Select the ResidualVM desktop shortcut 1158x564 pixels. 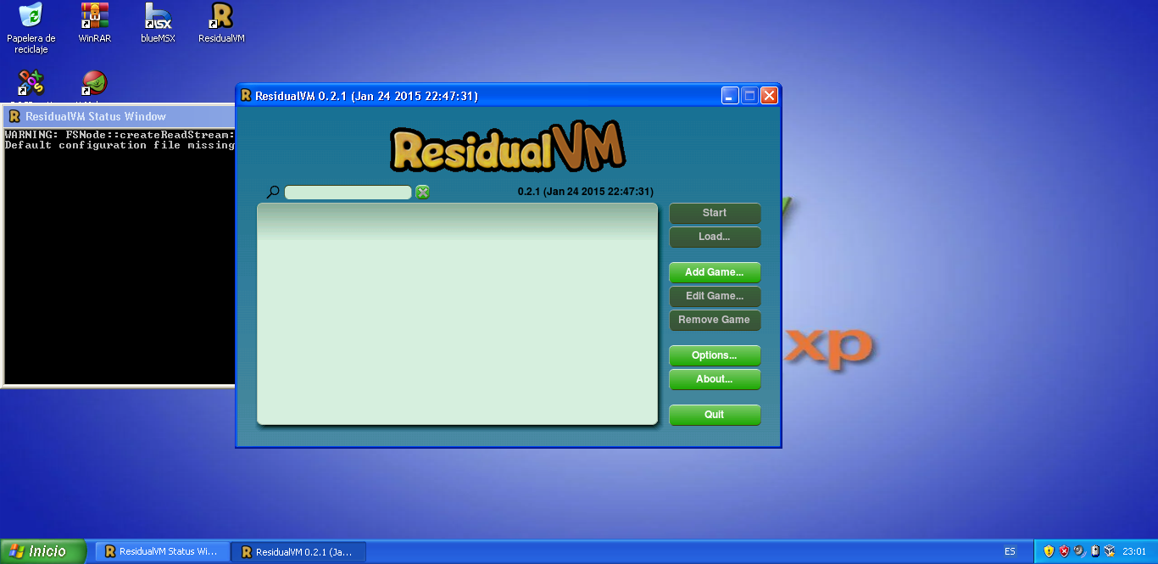(x=221, y=23)
